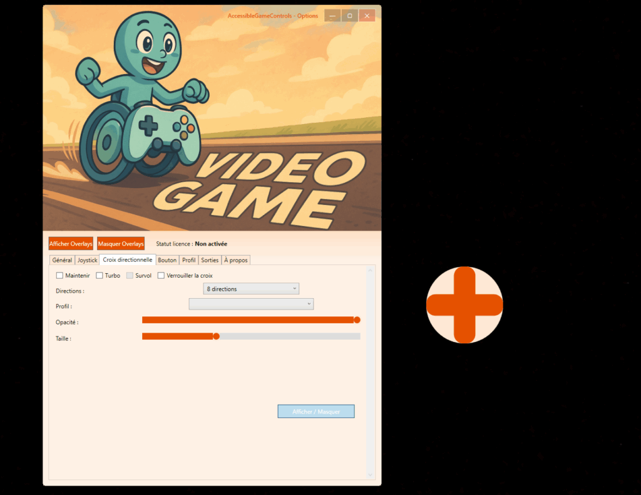Viewport: 641px width, 495px height.
Task: Maximize the AccessibleGameControls window
Action: click(x=349, y=16)
